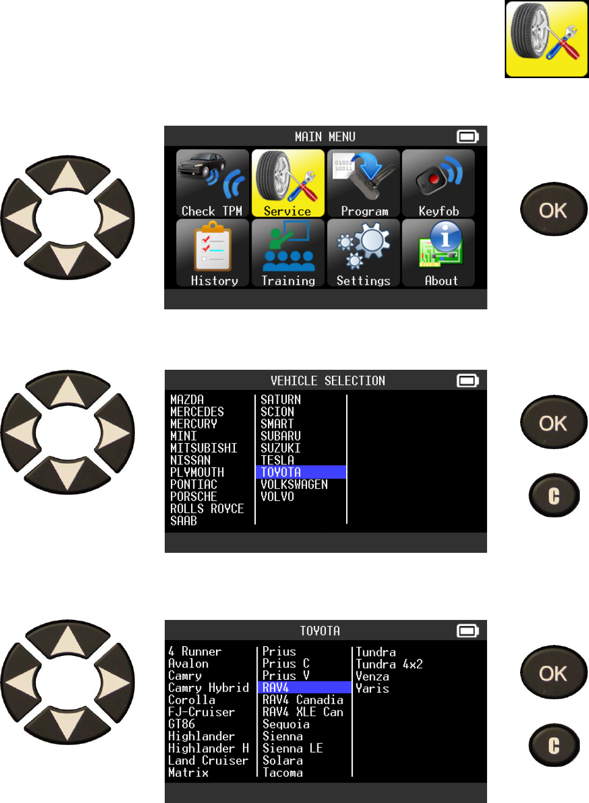Viewport: 589px width, 803px height.
Task: Select ROLLS ROYCE in vehicle list
Action: [207, 509]
